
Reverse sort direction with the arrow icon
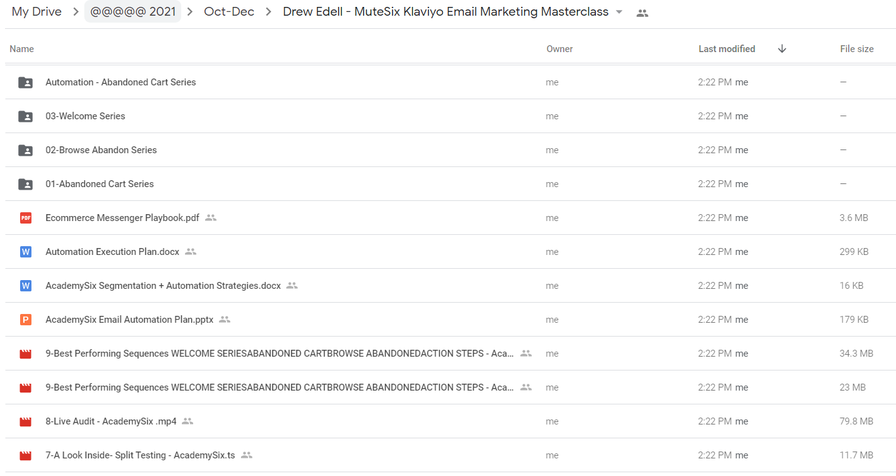(782, 49)
